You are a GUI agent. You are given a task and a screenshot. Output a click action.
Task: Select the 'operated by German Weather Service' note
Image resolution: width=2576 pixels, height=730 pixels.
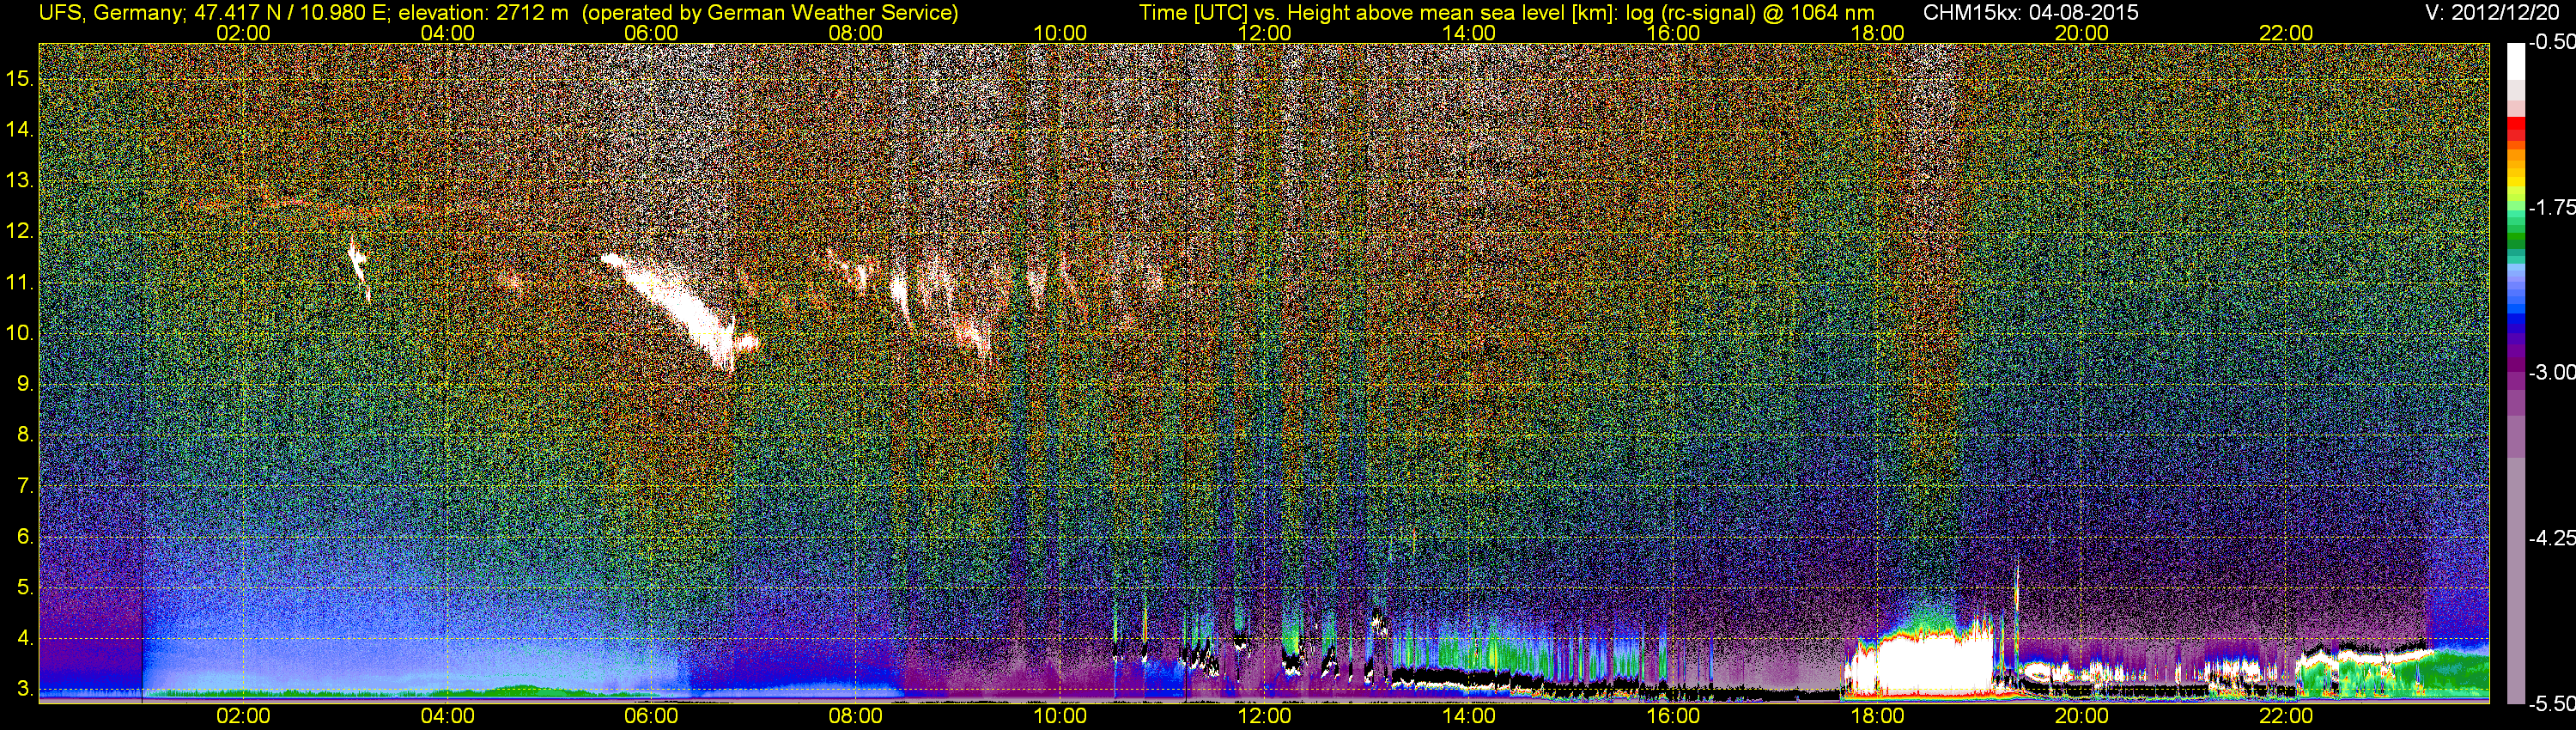point(769,13)
